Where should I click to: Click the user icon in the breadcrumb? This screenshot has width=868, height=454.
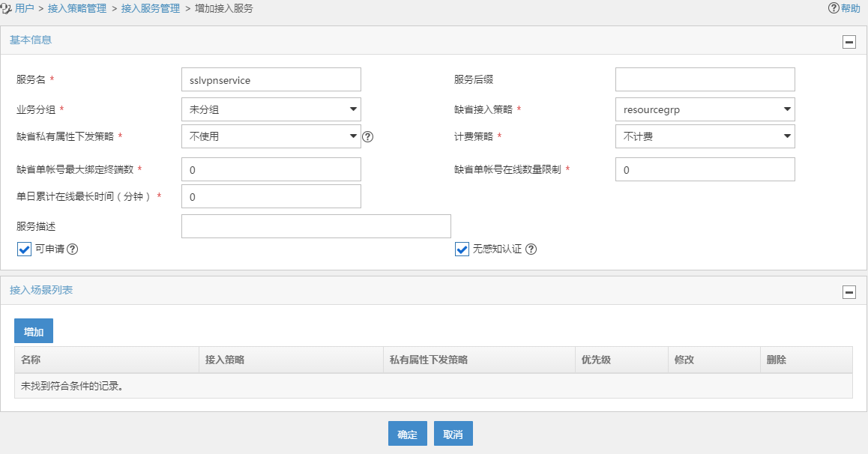coord(7,9)
